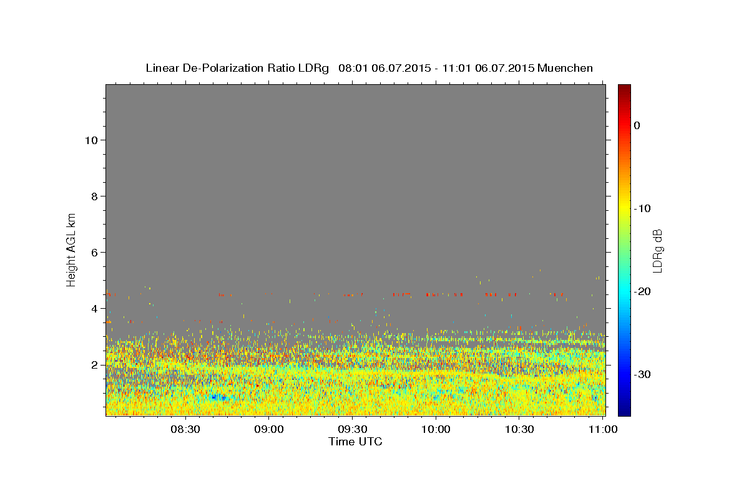
Task: Click the 09:30 time tick label
Action: pyautogui.click(x=353, y=429)
